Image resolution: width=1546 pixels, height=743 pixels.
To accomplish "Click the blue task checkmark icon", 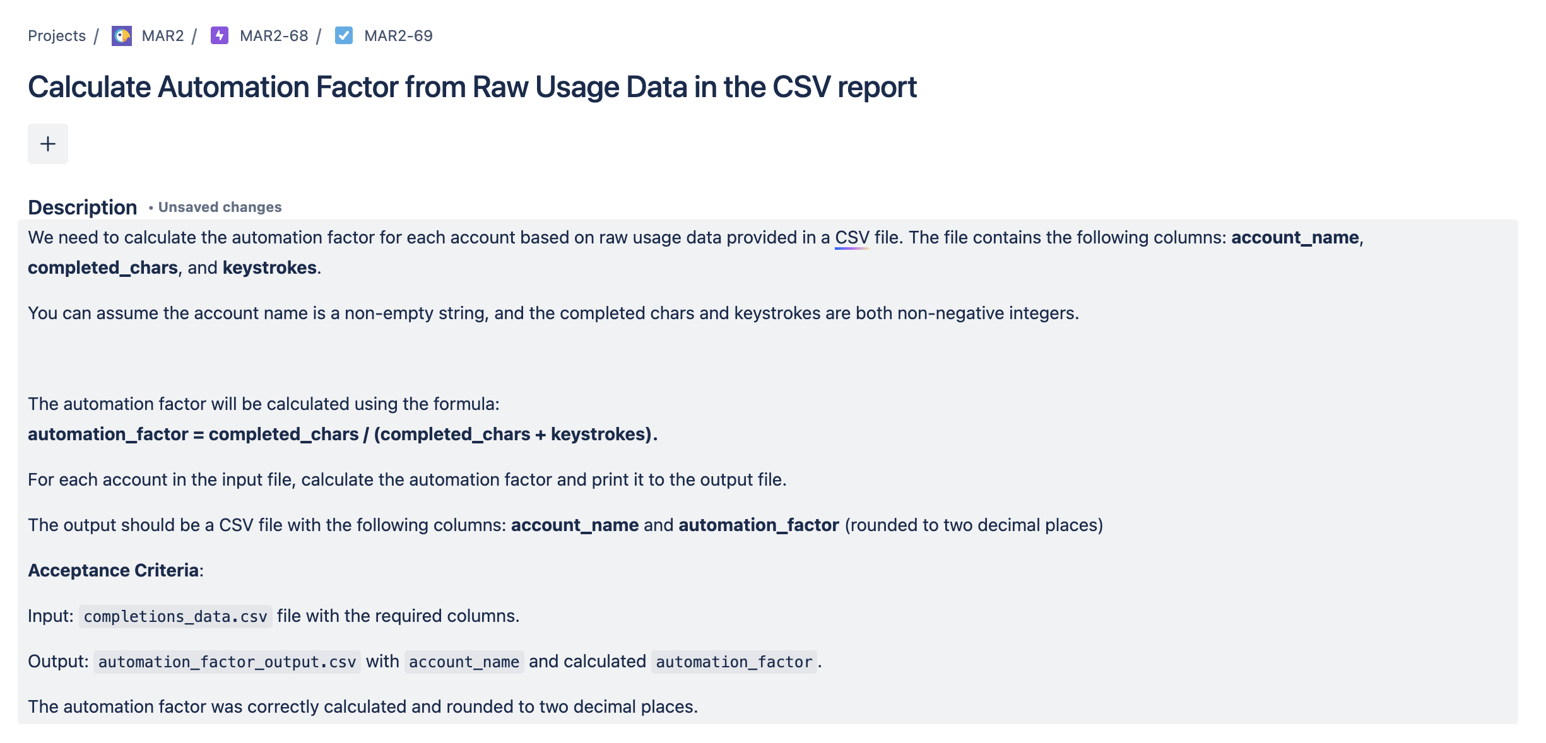I will pyautogui.click(x=344, y=36).
